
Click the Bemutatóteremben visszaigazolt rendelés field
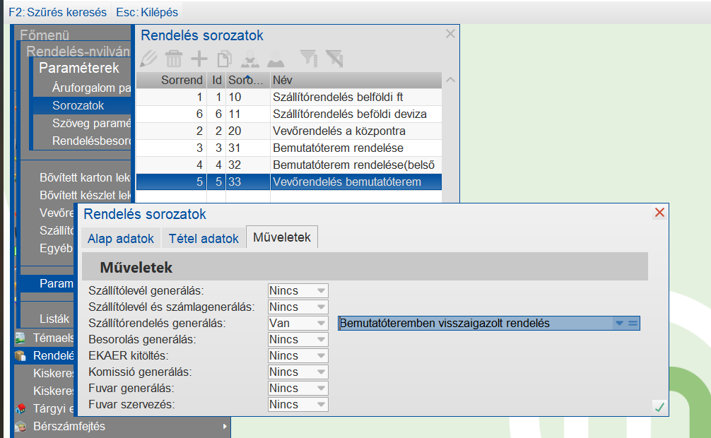coord(489,324)
